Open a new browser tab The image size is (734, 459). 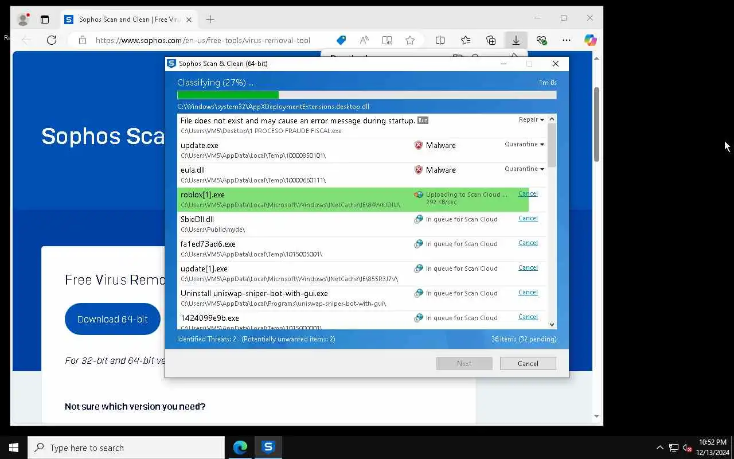210,20
